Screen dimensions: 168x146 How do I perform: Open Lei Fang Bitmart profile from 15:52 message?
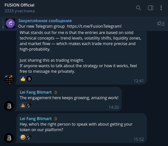(36, 119)
